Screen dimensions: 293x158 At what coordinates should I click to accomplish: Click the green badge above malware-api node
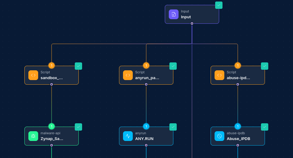(x=52, y=126)
